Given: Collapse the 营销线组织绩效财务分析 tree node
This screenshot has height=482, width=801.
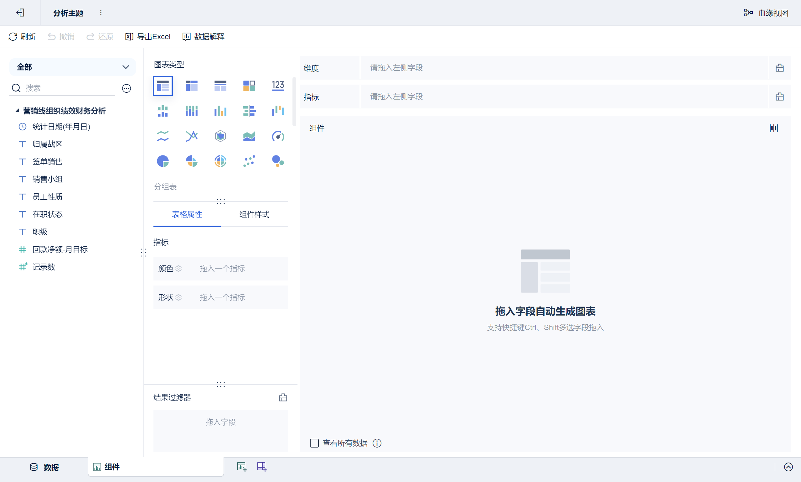Looking at the screenshot, I should click(x=17, y=111).
